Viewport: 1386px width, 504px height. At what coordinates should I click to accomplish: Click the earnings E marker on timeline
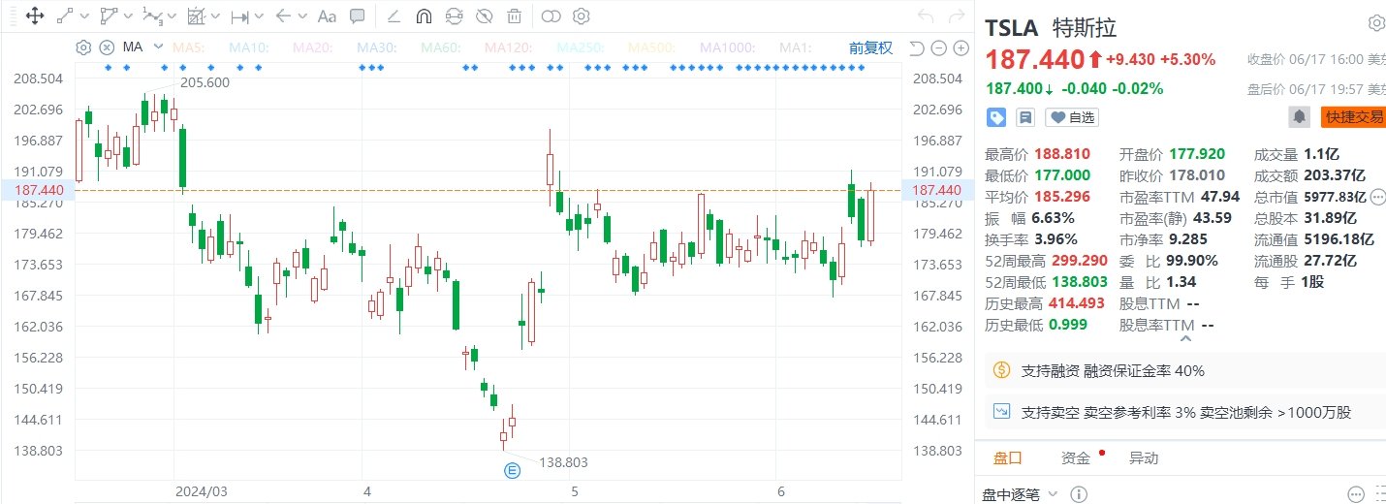[x=512, y=470]
